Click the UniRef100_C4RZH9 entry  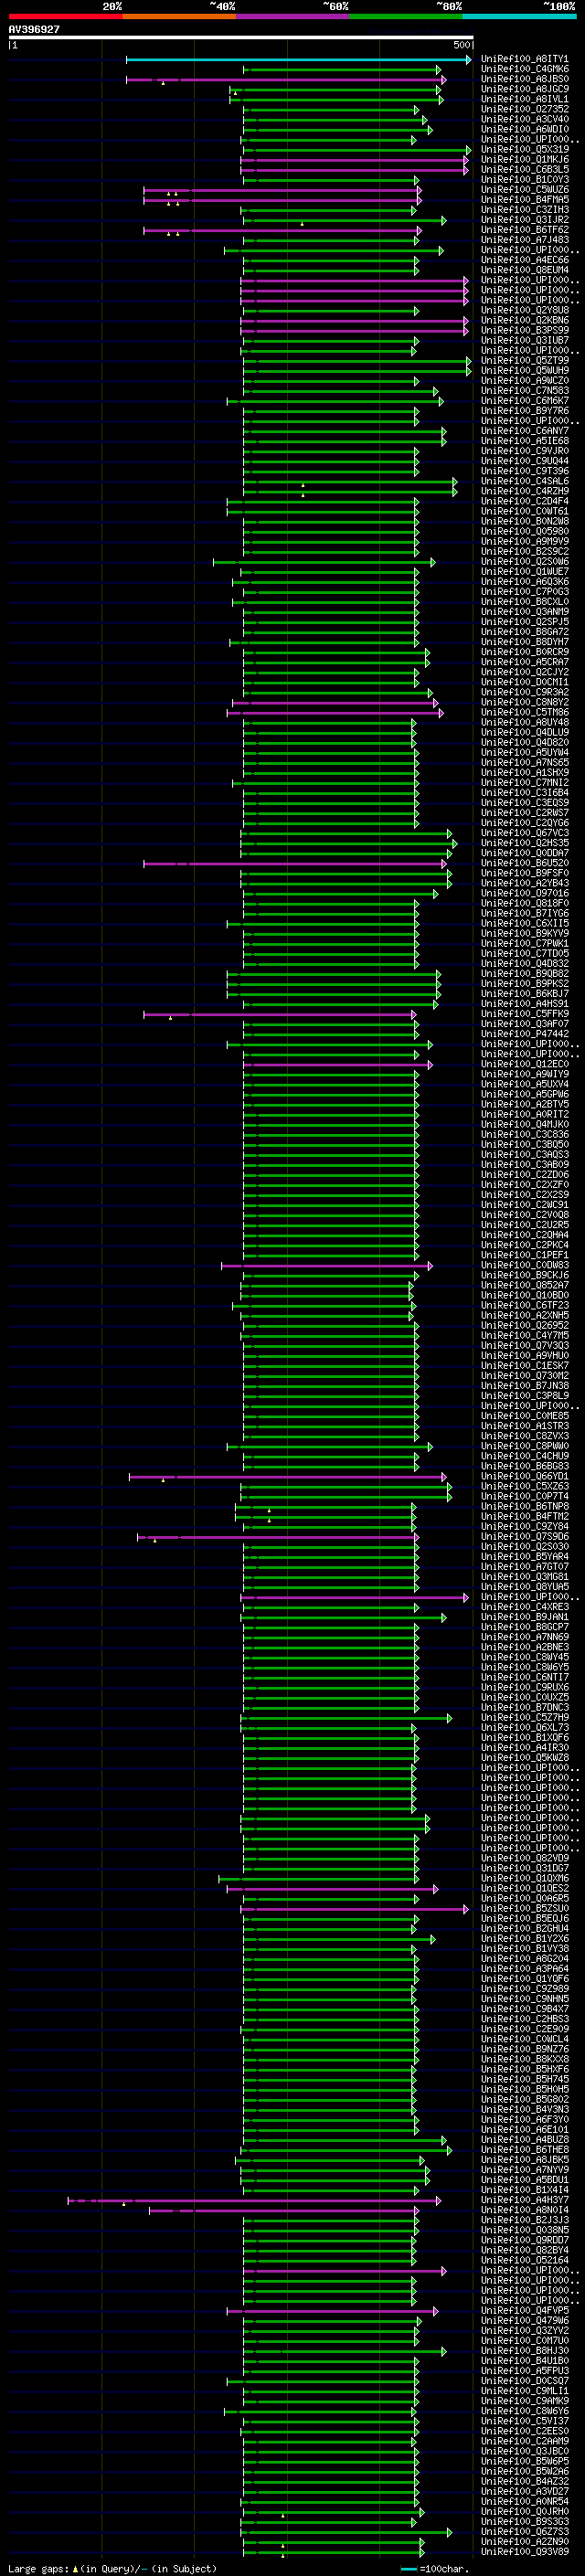(x=524, y=491)
